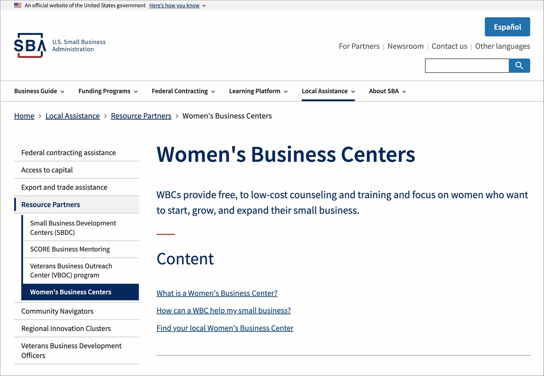Open Resource Partners breadcrumb link
The width and height of the screenshot is (544, 376).
141,116
